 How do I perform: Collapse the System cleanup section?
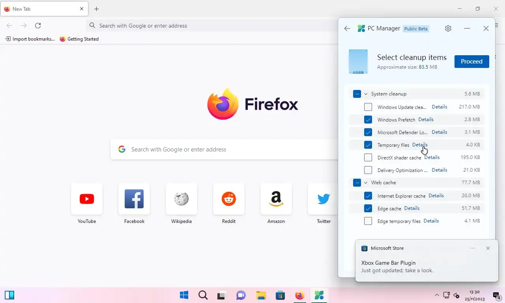pos(366,94)
